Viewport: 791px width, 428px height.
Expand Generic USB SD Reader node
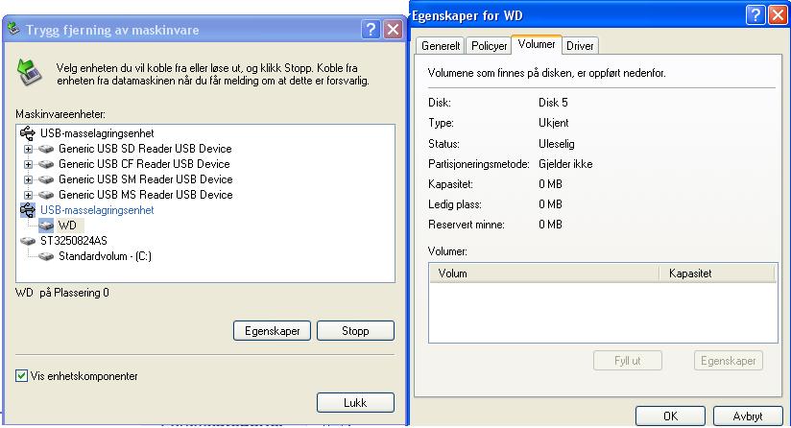pos(28,149)
